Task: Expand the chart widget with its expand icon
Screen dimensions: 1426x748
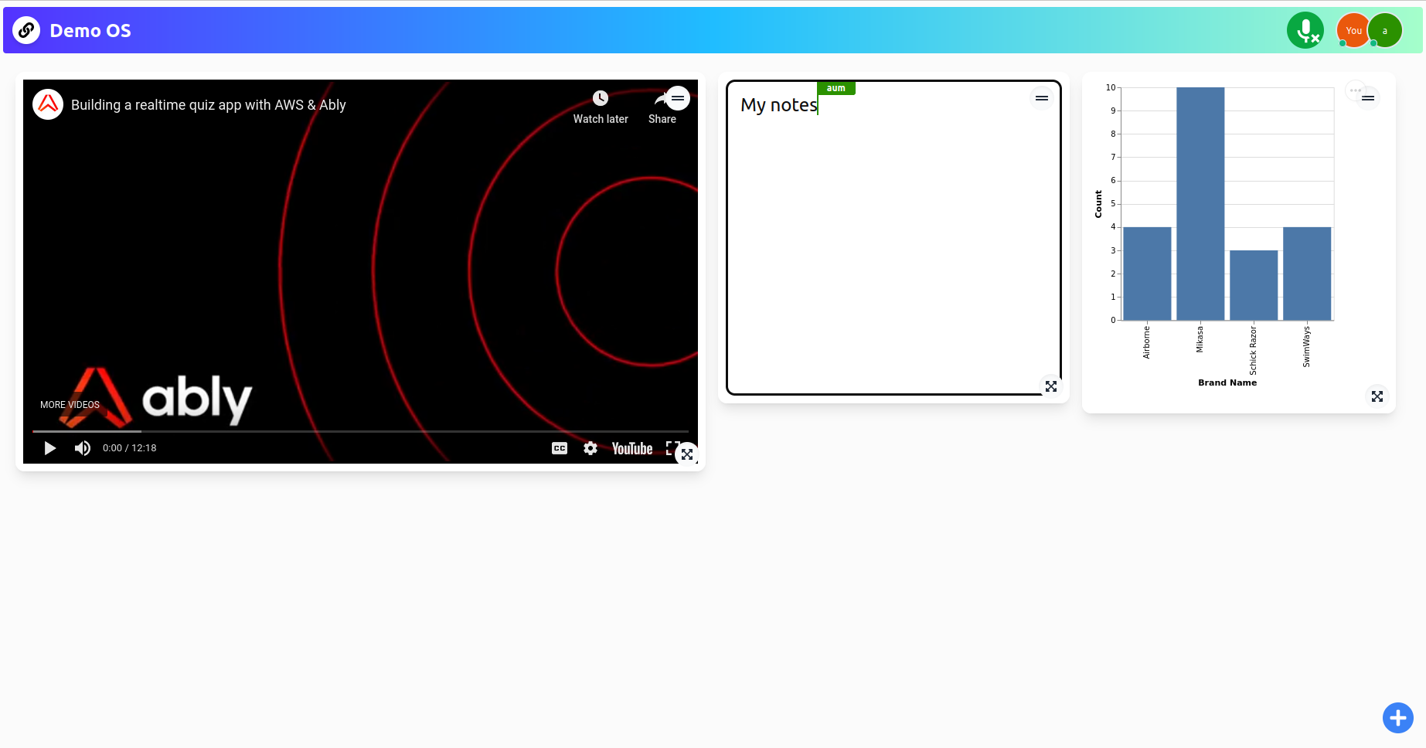Action: click(x=1377, y=396)
